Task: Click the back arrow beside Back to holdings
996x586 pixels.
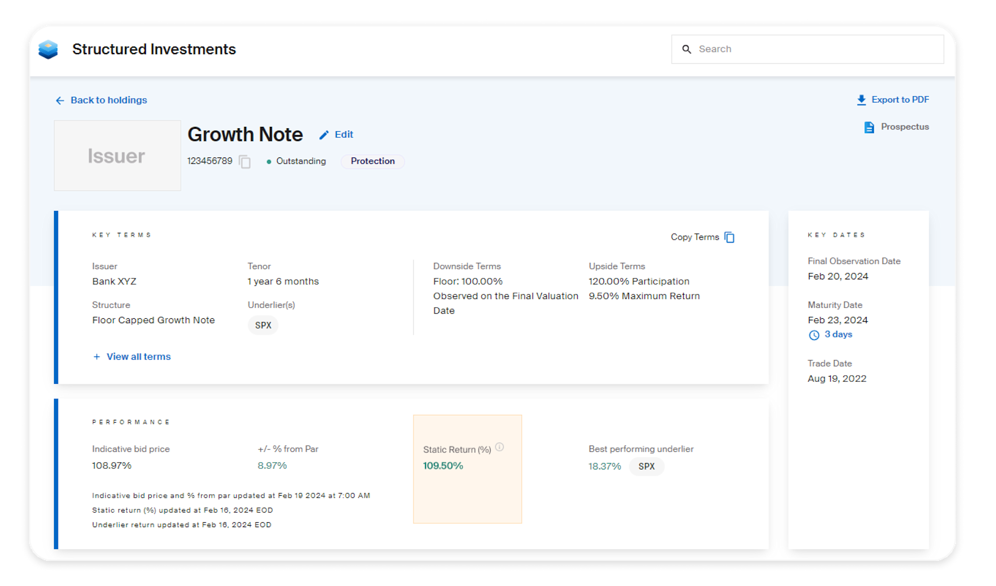Action: (59, 100)
